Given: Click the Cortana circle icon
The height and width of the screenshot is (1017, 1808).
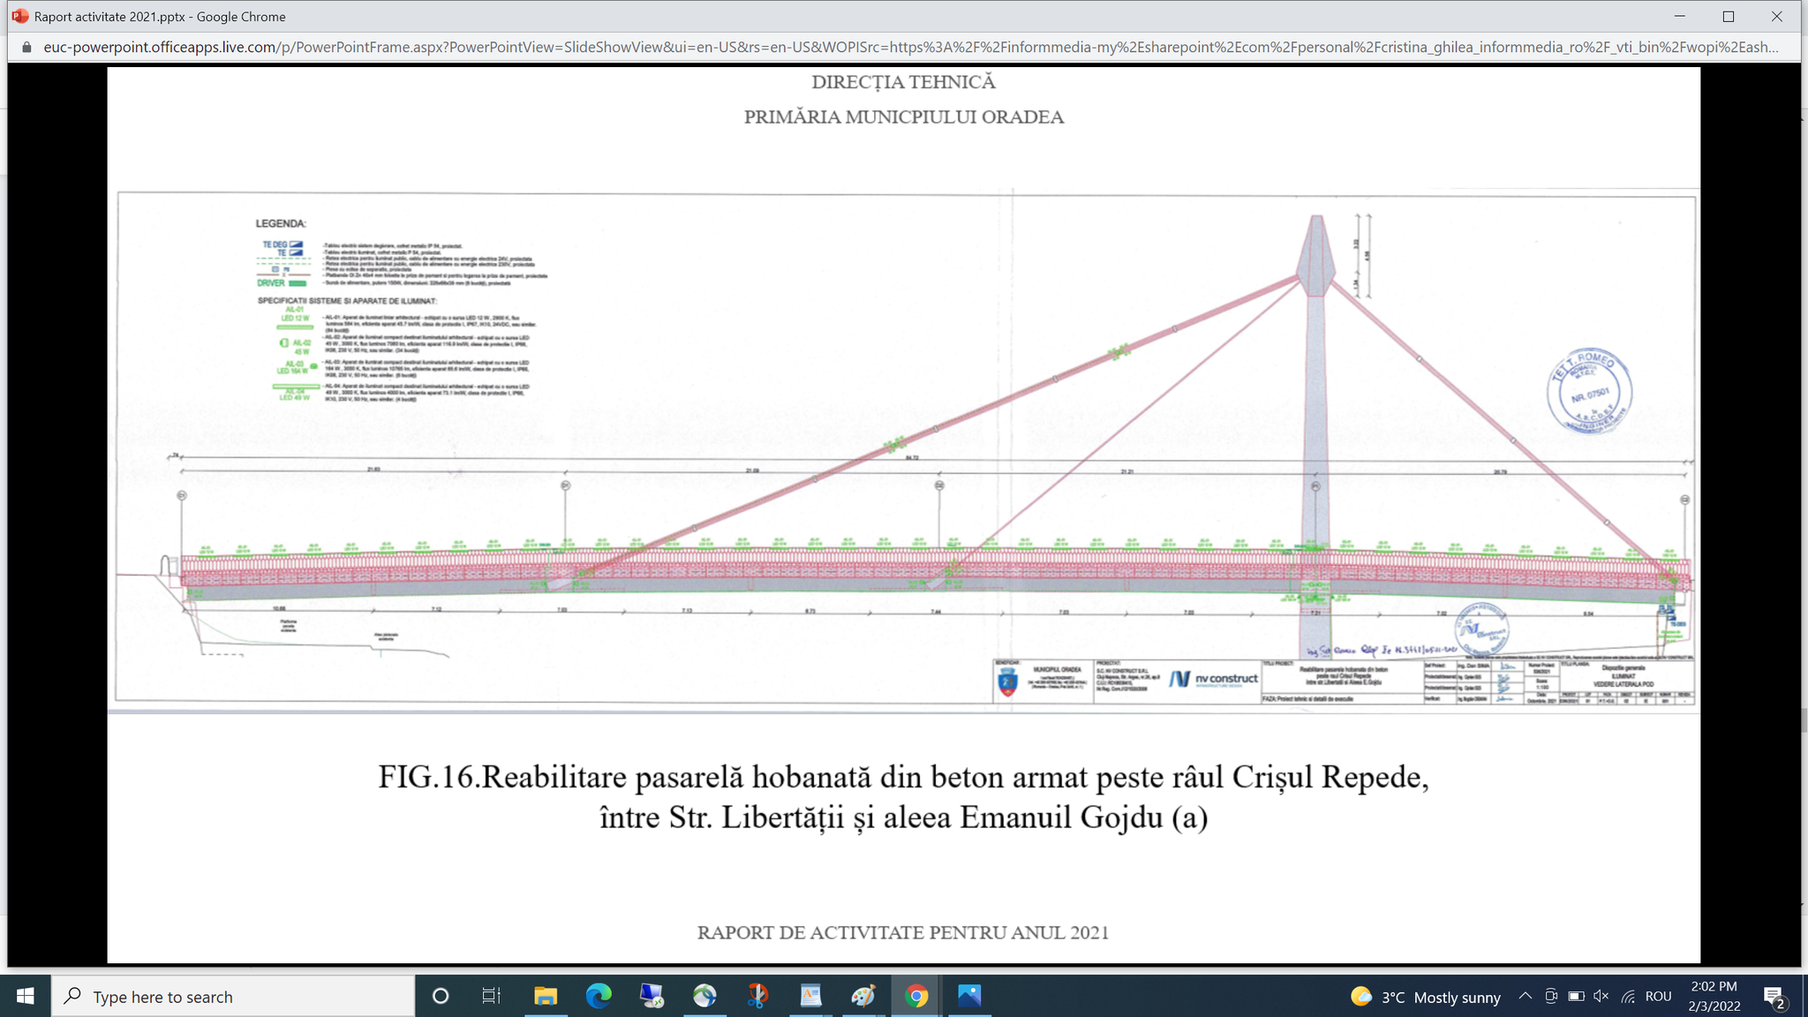Looking at the screenshot, I should tap(441, 997).
